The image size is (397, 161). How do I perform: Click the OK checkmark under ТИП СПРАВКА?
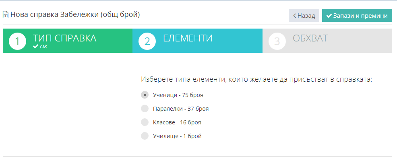click(x=36, y=47)
